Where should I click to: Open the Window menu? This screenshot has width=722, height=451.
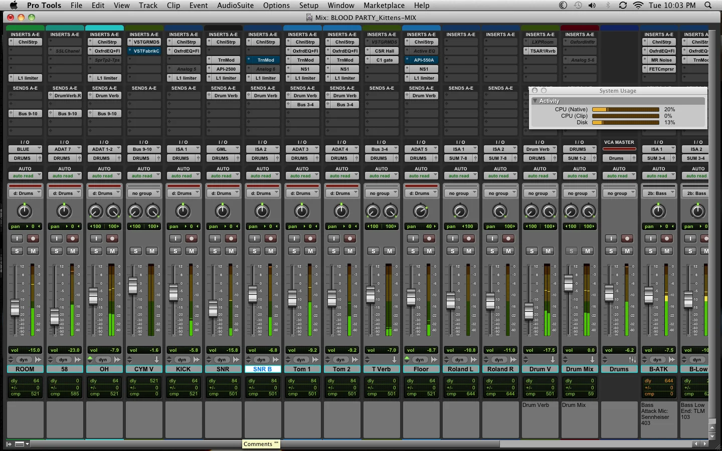341,6
